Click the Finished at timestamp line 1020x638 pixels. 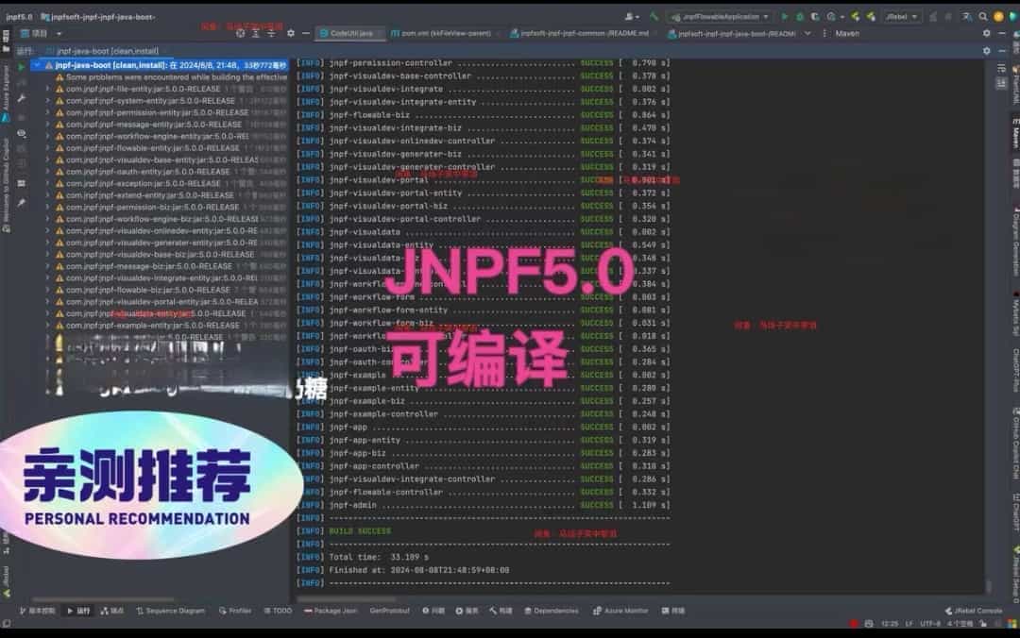(x=403, y=570)
